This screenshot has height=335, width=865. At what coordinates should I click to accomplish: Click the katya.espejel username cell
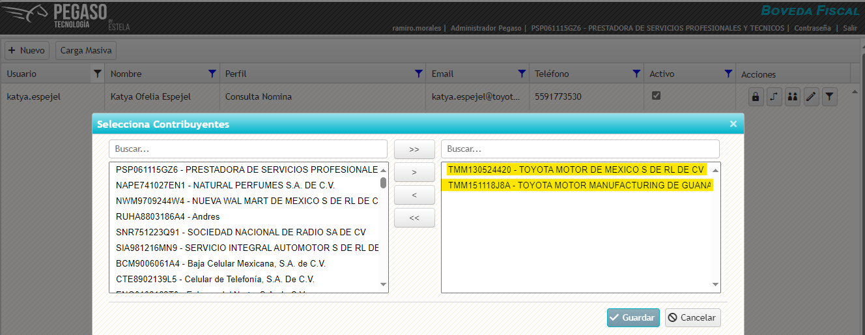(x=52, y=97)
